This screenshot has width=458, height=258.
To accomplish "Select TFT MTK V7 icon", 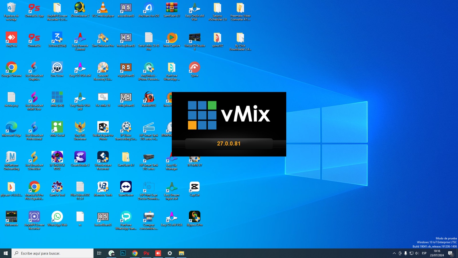I will click(x=195, y=161).
